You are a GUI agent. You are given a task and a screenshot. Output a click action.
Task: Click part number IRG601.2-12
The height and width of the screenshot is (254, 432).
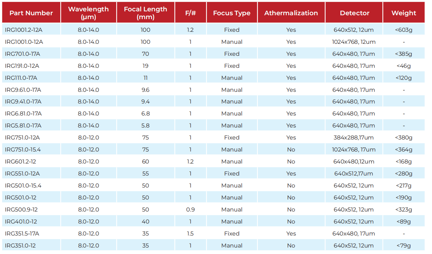[x=20, y=162]
